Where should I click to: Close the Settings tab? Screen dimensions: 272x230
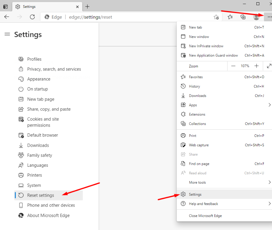77,7
